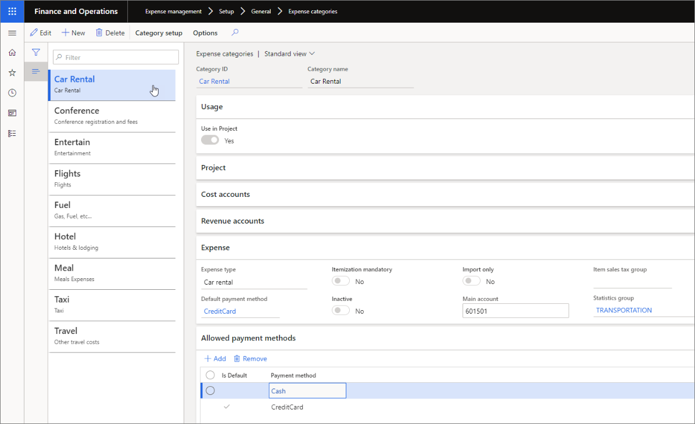This screenshot has width=695, height=424.
Task: Click the Main account field 601501
Action: [515, 311]
